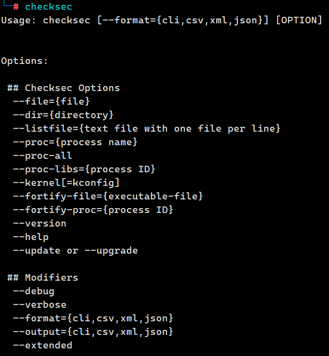This screenshot has height=356, width=329.
Task: Click the --fortify-file option line
Action: (x=108, y=196)
